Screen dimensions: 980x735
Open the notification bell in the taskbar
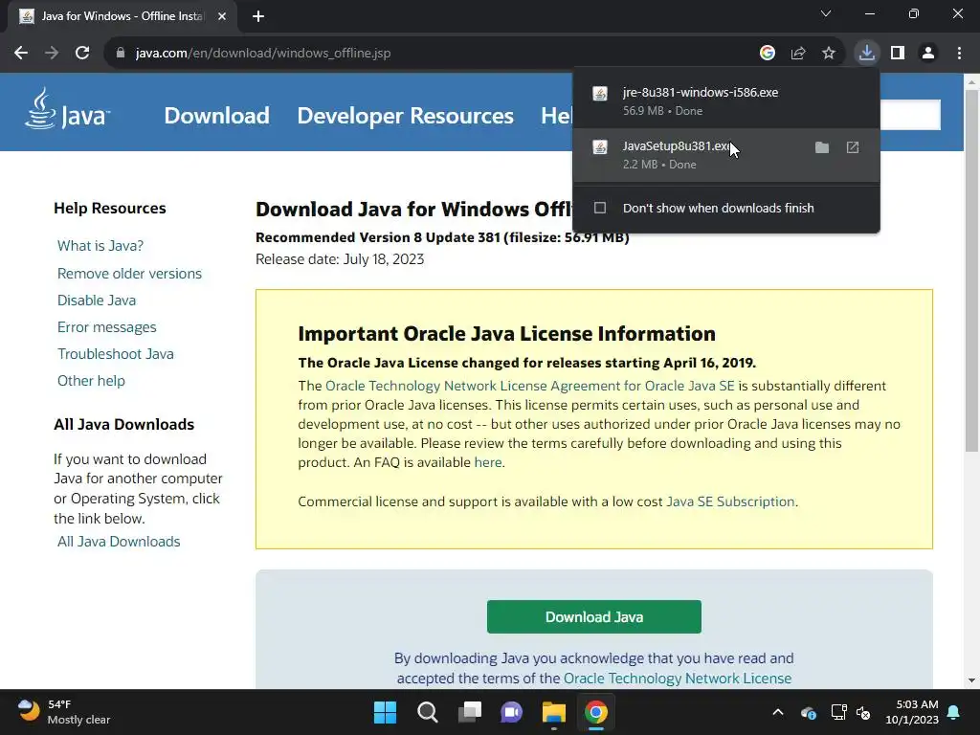pos(954,712)
